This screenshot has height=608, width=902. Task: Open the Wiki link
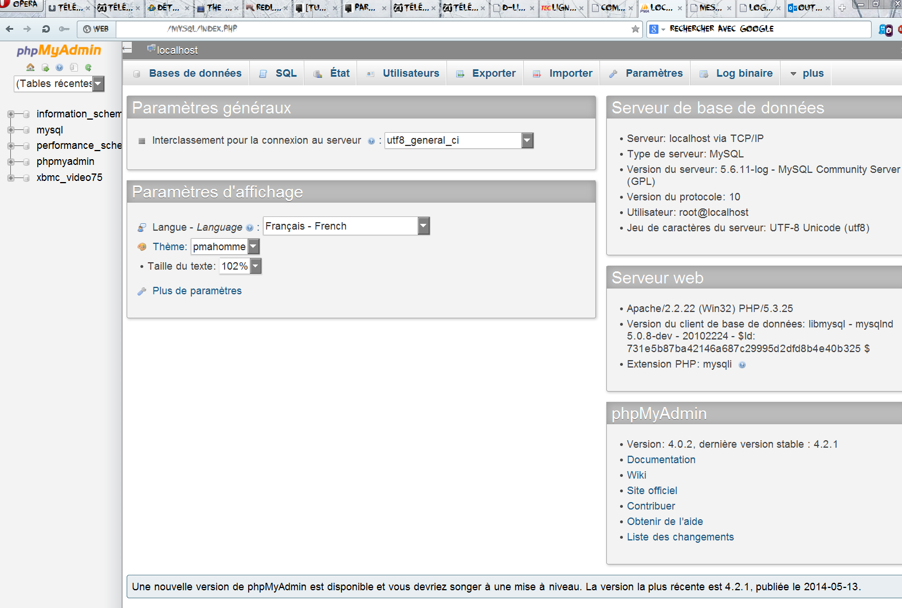[x=637, y=475]
